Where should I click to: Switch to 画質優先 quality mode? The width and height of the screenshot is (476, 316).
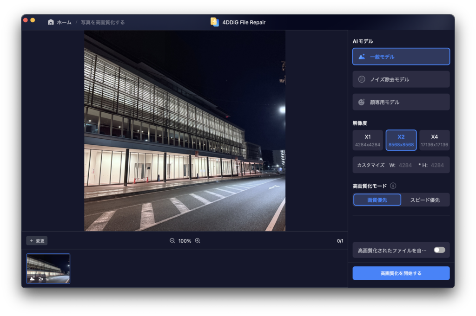point(377,200)
